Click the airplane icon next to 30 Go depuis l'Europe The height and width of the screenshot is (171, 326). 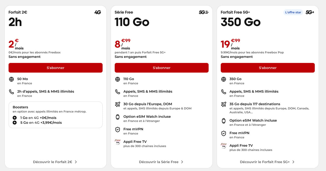pos(118,104)
